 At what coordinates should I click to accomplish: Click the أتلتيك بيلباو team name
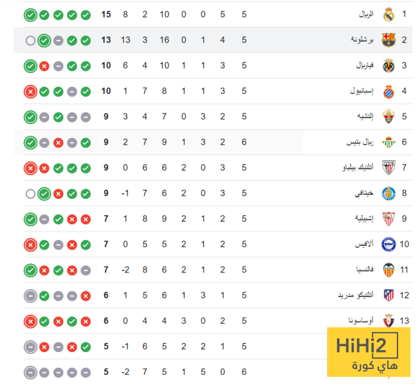tap(356, 168)
